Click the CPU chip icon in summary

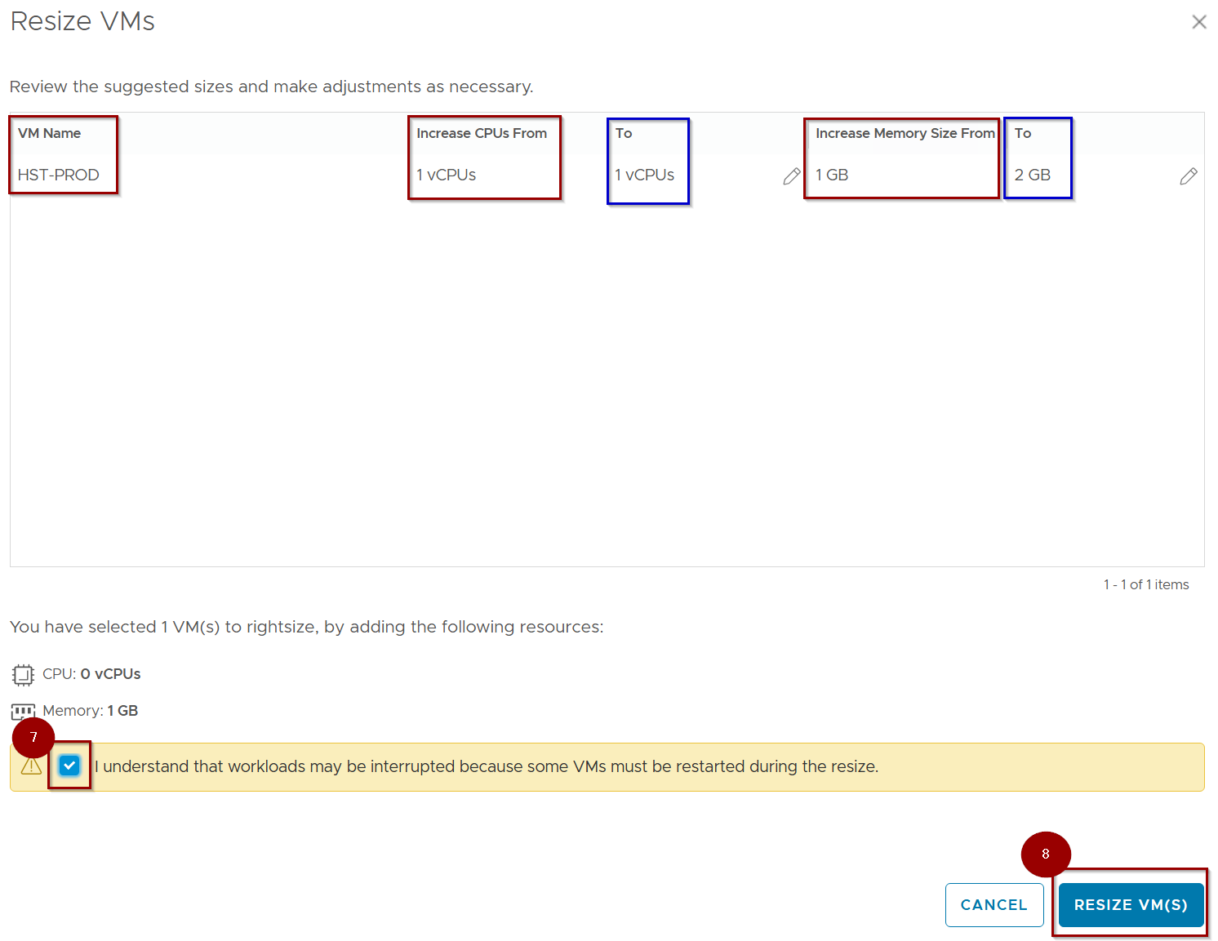coord(23,675)
